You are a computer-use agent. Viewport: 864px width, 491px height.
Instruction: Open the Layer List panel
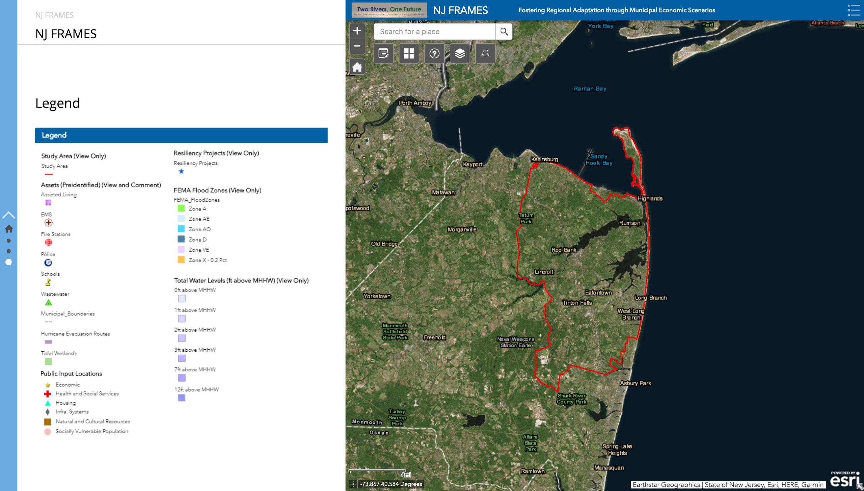tap(460, 53)
